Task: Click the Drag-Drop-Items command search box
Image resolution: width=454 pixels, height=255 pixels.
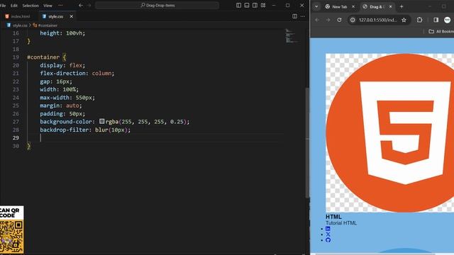Action: coord(157,5)
